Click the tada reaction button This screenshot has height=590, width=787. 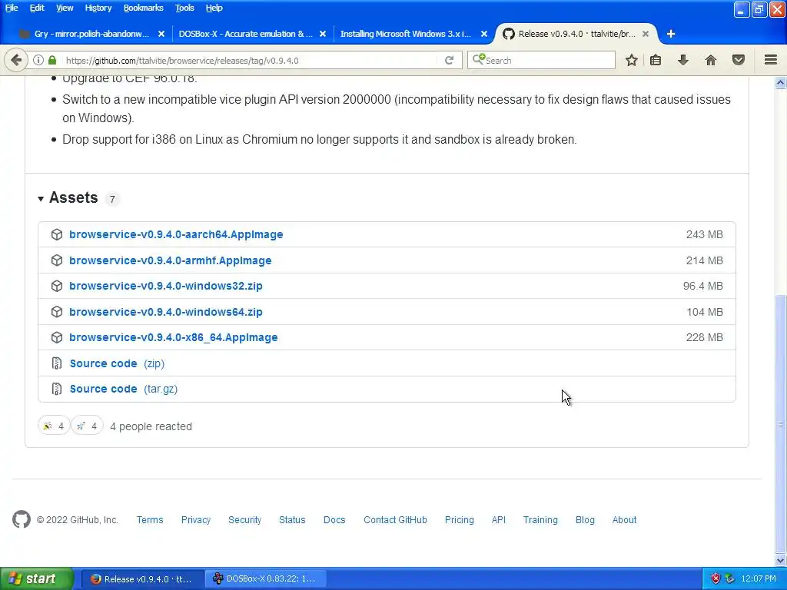[x=54, y=426]
